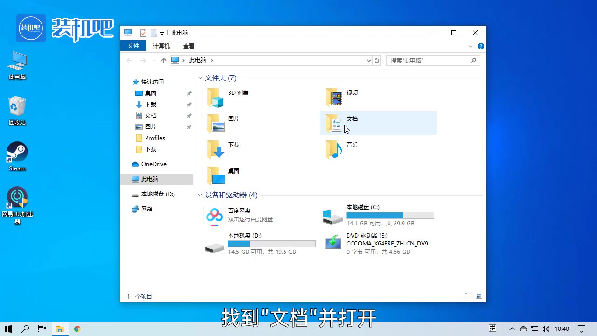The image size is (597, 336).
Task: Open DVD 驱动器 (E:) icon
Action: tap(333, 243)
